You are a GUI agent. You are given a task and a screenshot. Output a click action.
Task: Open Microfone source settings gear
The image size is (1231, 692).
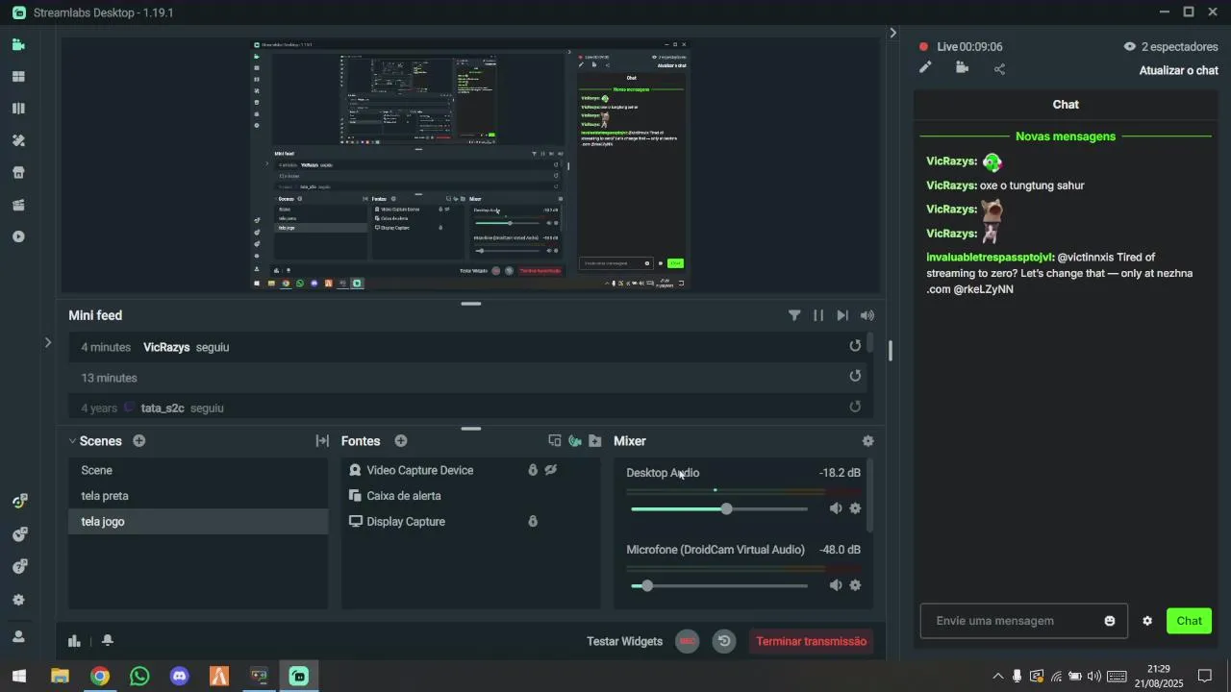(x=855, y=585)
